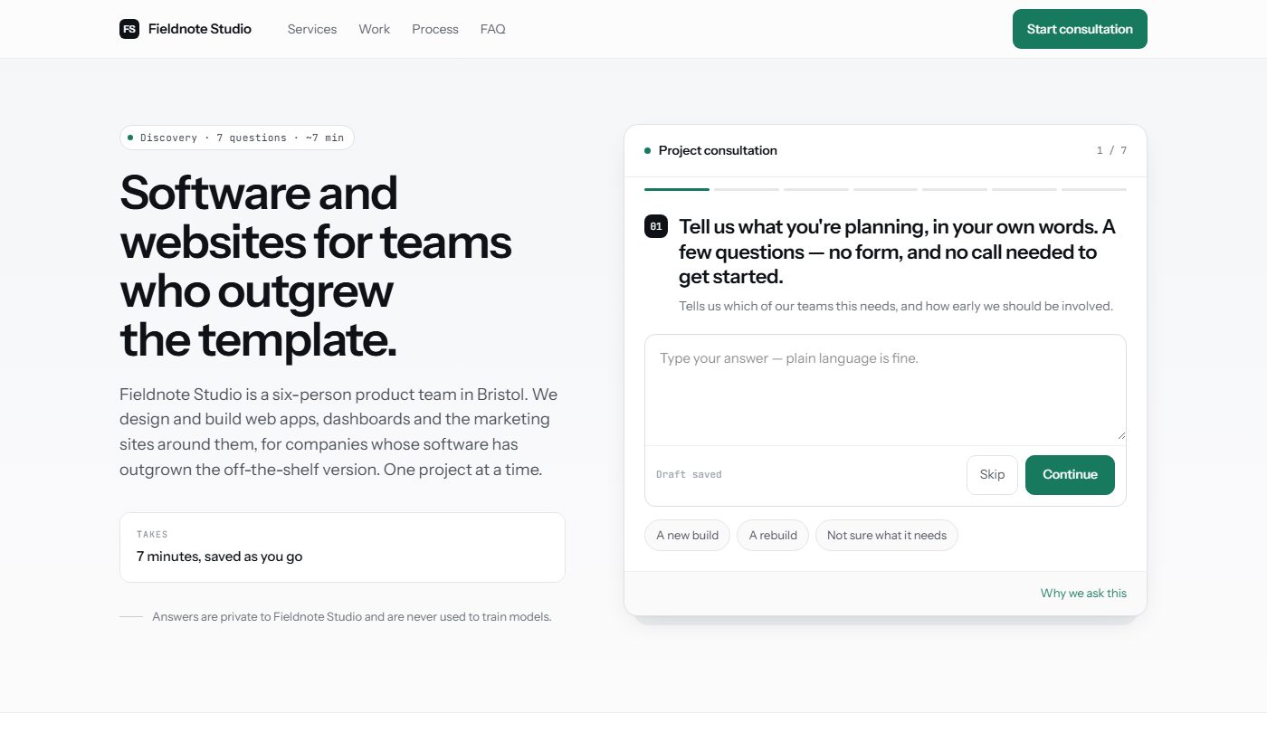Click the Continue button

coord(1070,475)
